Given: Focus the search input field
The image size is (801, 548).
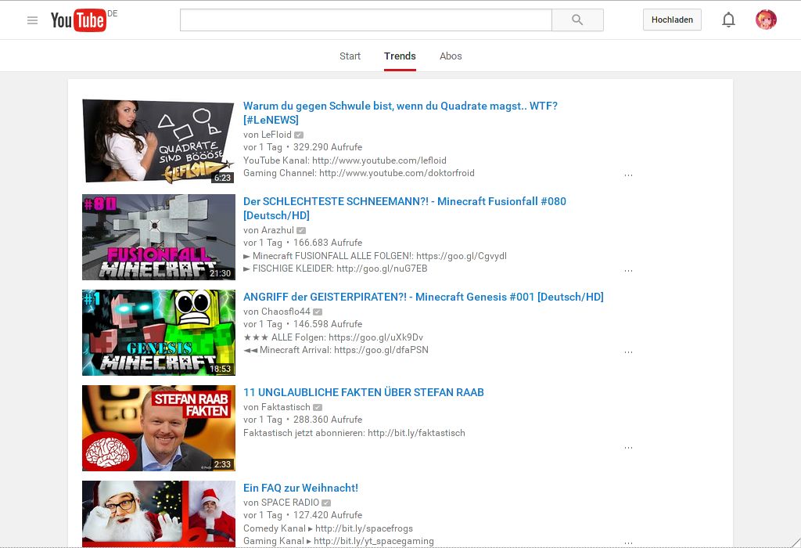Looking at the screenshot, I should click(366, 20).
